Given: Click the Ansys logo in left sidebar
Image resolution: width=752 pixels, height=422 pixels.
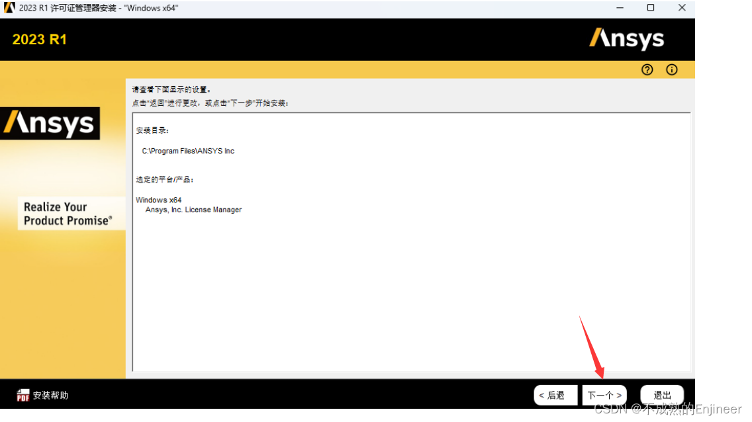Looking at the screenshot, I should 50,124.
